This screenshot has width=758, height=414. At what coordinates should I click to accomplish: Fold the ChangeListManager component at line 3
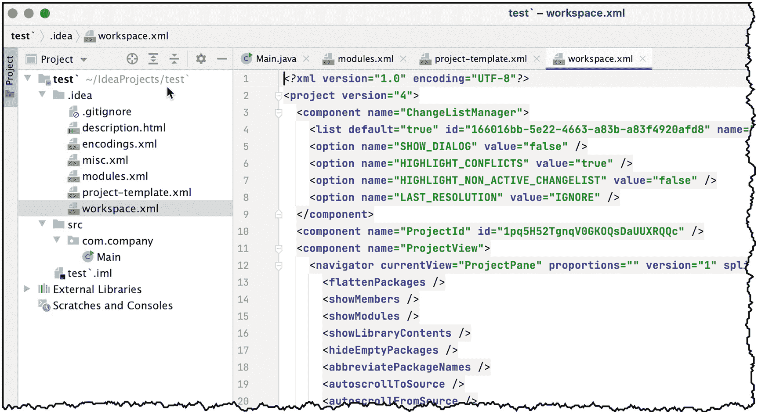(x=279, y=113)
